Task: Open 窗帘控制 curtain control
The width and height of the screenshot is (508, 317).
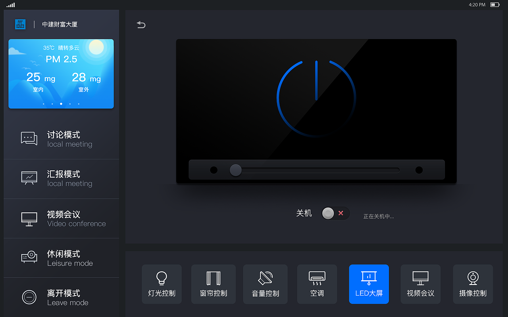Action: click(214, 284)
